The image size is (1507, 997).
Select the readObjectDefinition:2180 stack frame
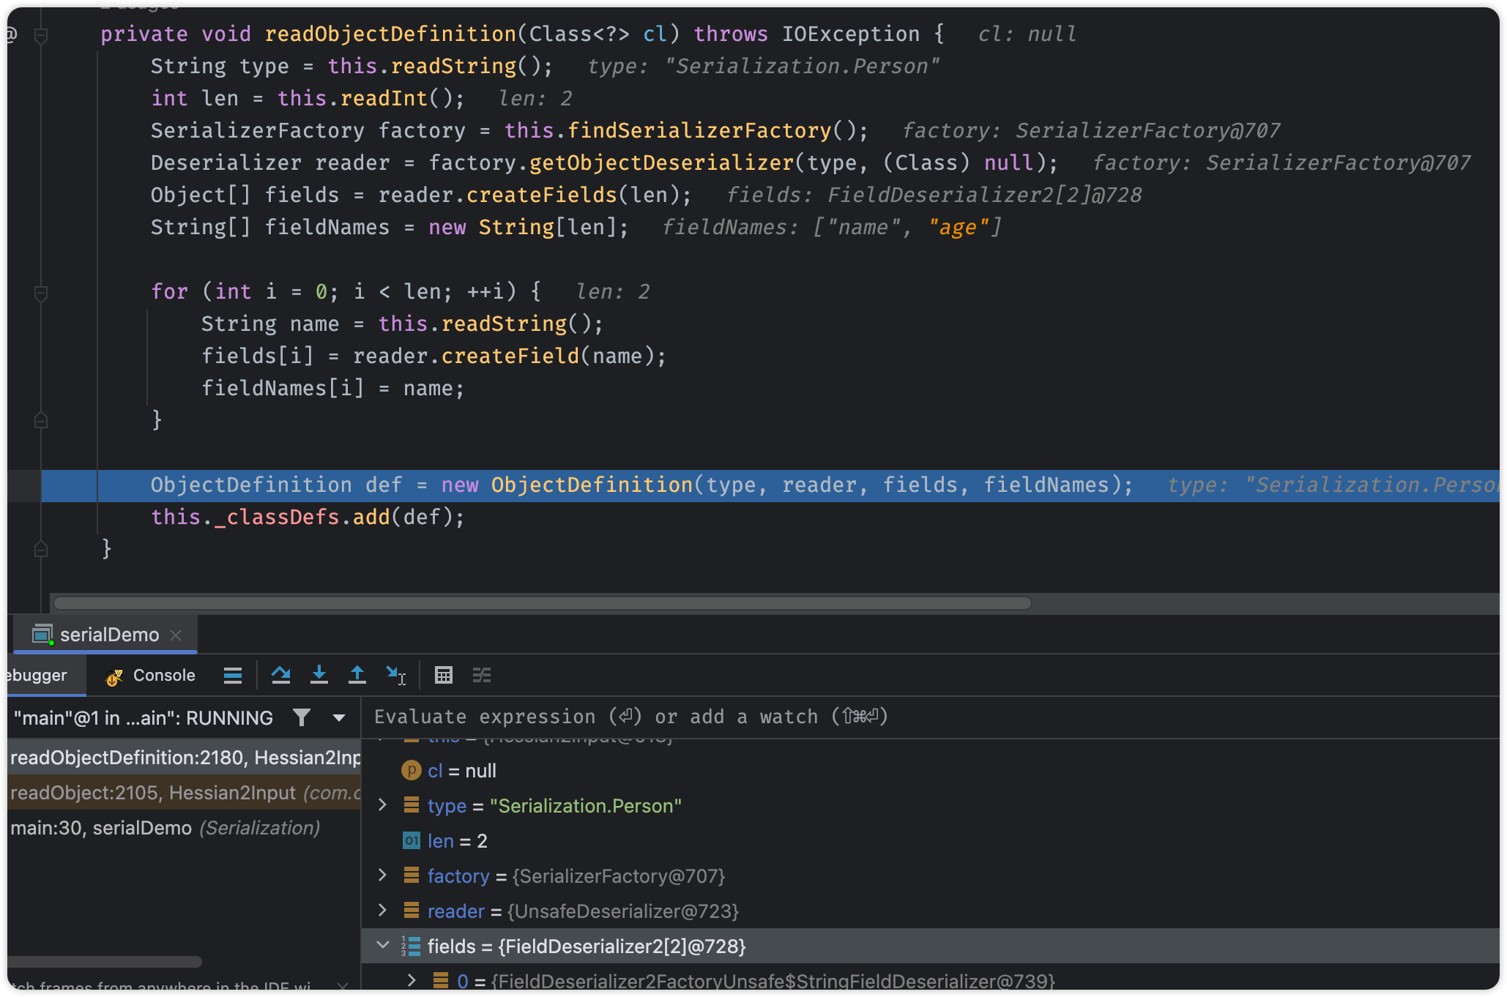185,758
